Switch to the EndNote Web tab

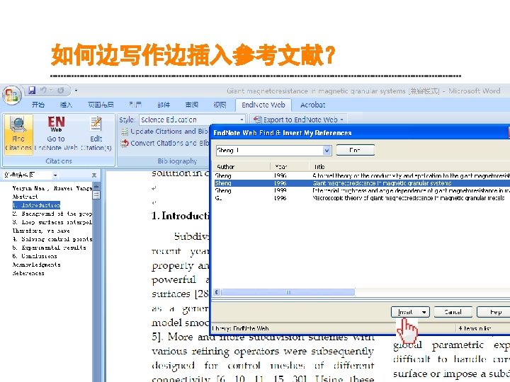point(263,105)
